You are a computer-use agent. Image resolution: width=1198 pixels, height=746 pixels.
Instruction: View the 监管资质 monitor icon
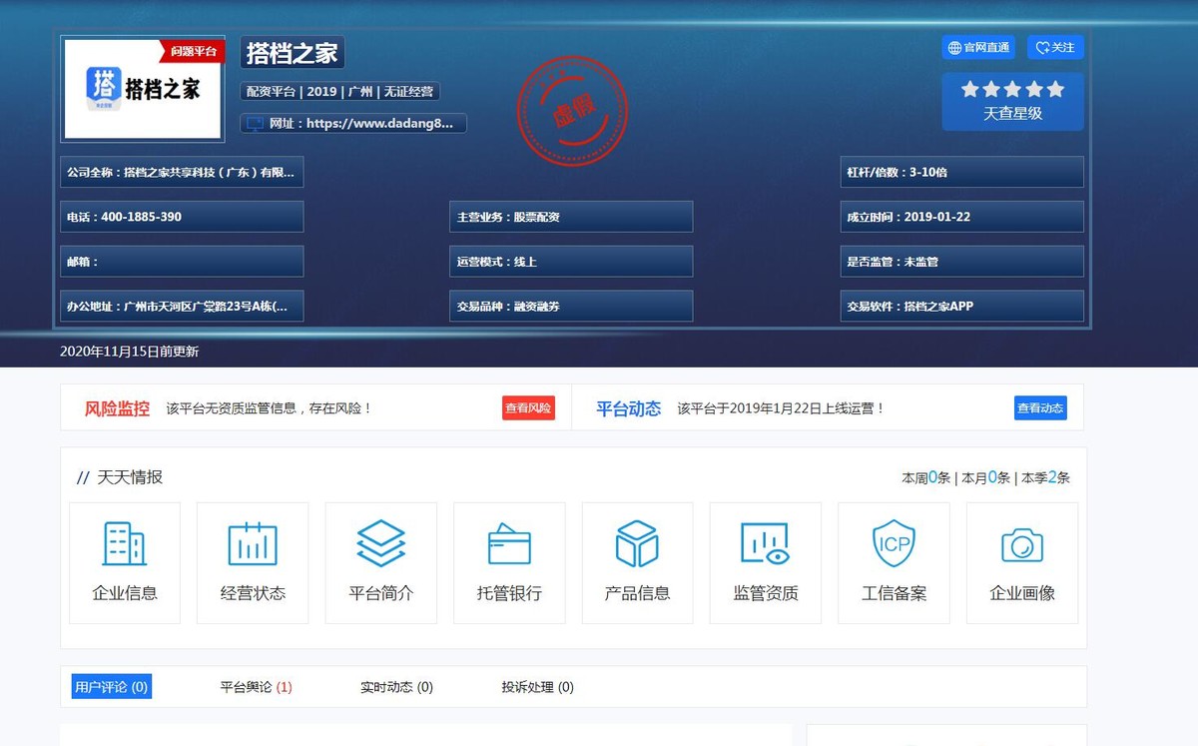[x=765, y=545]
